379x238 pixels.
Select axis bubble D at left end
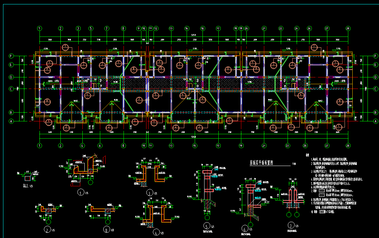click(11, 77)
